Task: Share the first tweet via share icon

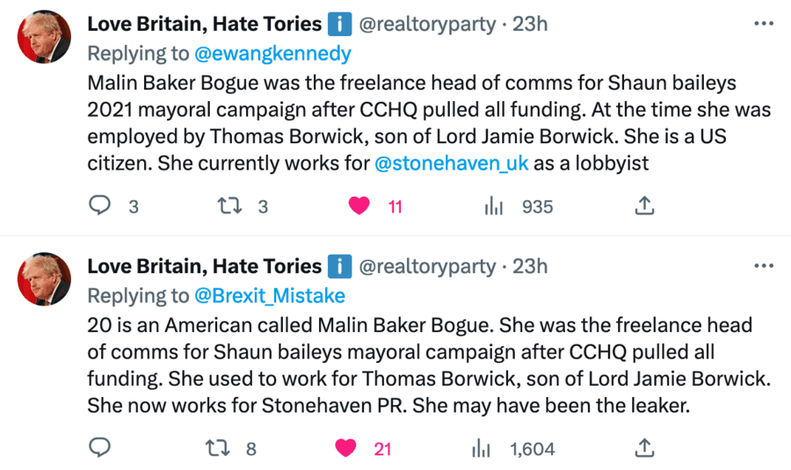Action: coord(643,206)
